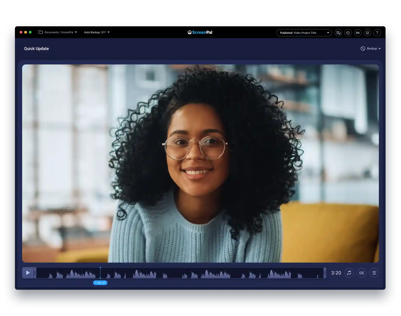The image size is (401, 316).
Task: Open the Published: Video Project Title dropdown
Action: point(304,33)
